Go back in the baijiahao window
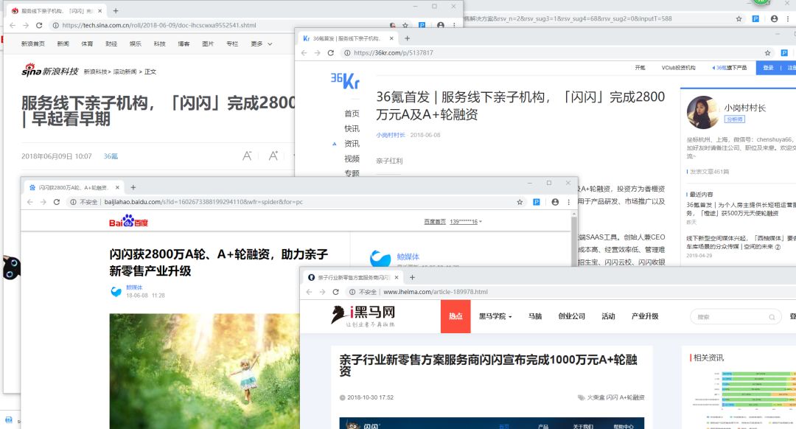Viewport: 796px width, 429px height. (x=30, y=201)
